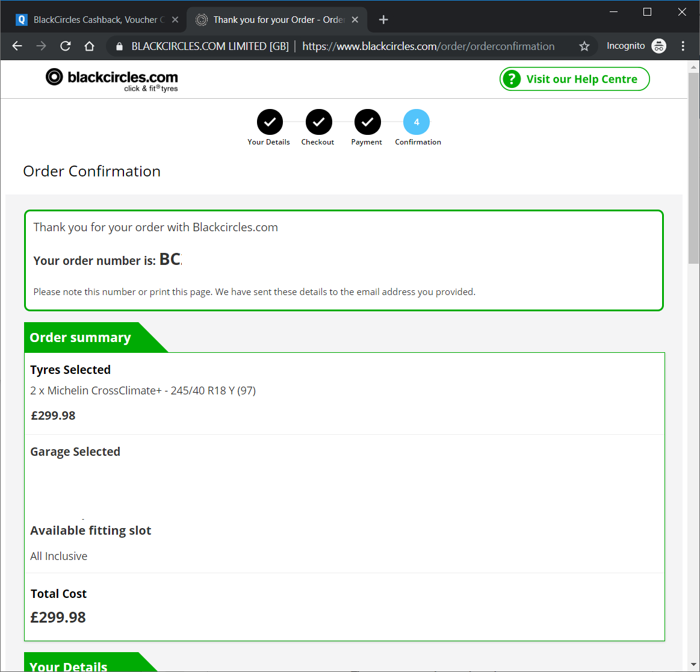Click the blackcircles.com logo
The width and height of the screenshot is (700, 672).
click(111, 80)
